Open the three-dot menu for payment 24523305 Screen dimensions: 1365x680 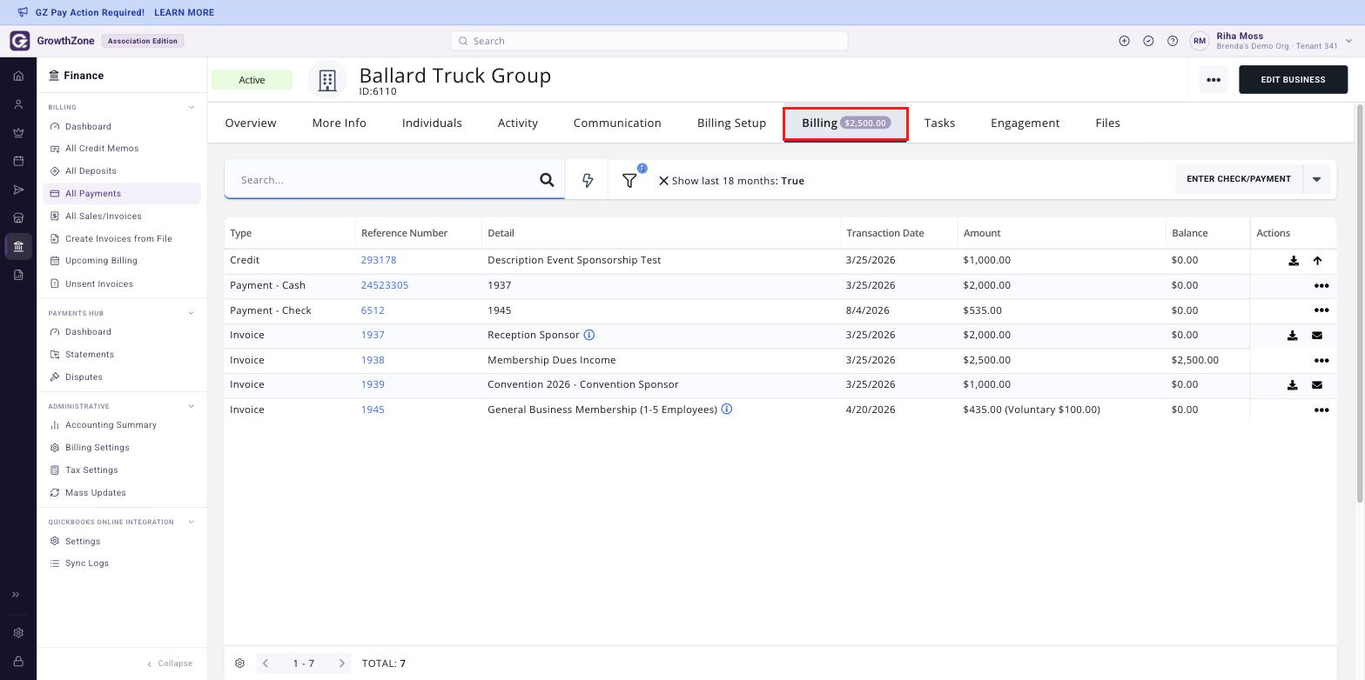(1321, 286)
